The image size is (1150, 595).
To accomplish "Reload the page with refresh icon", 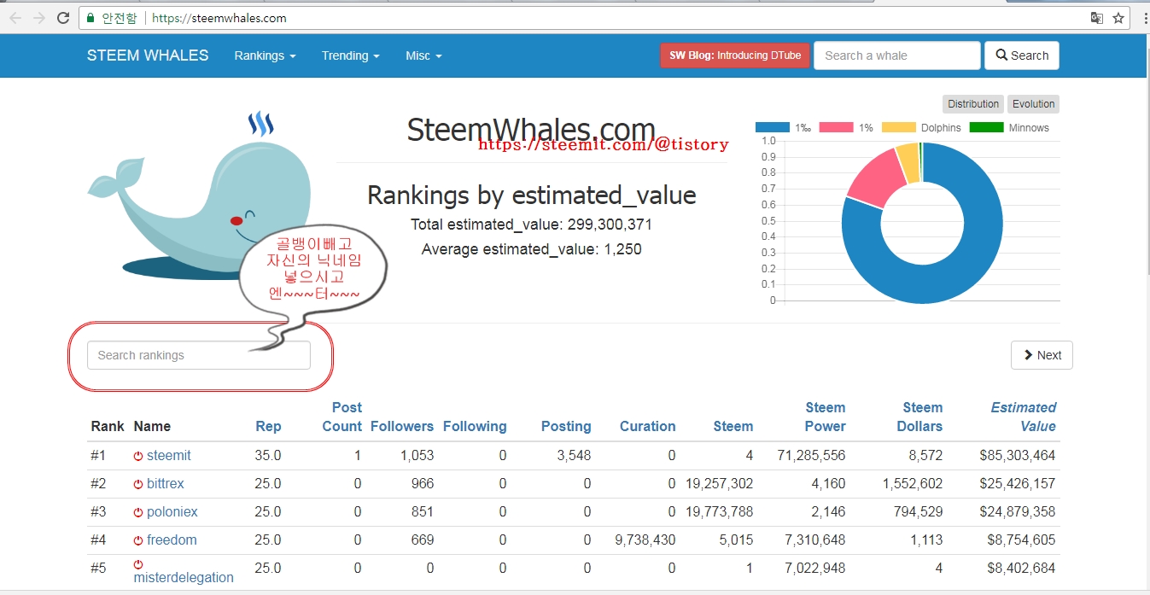I will (63, 18).
